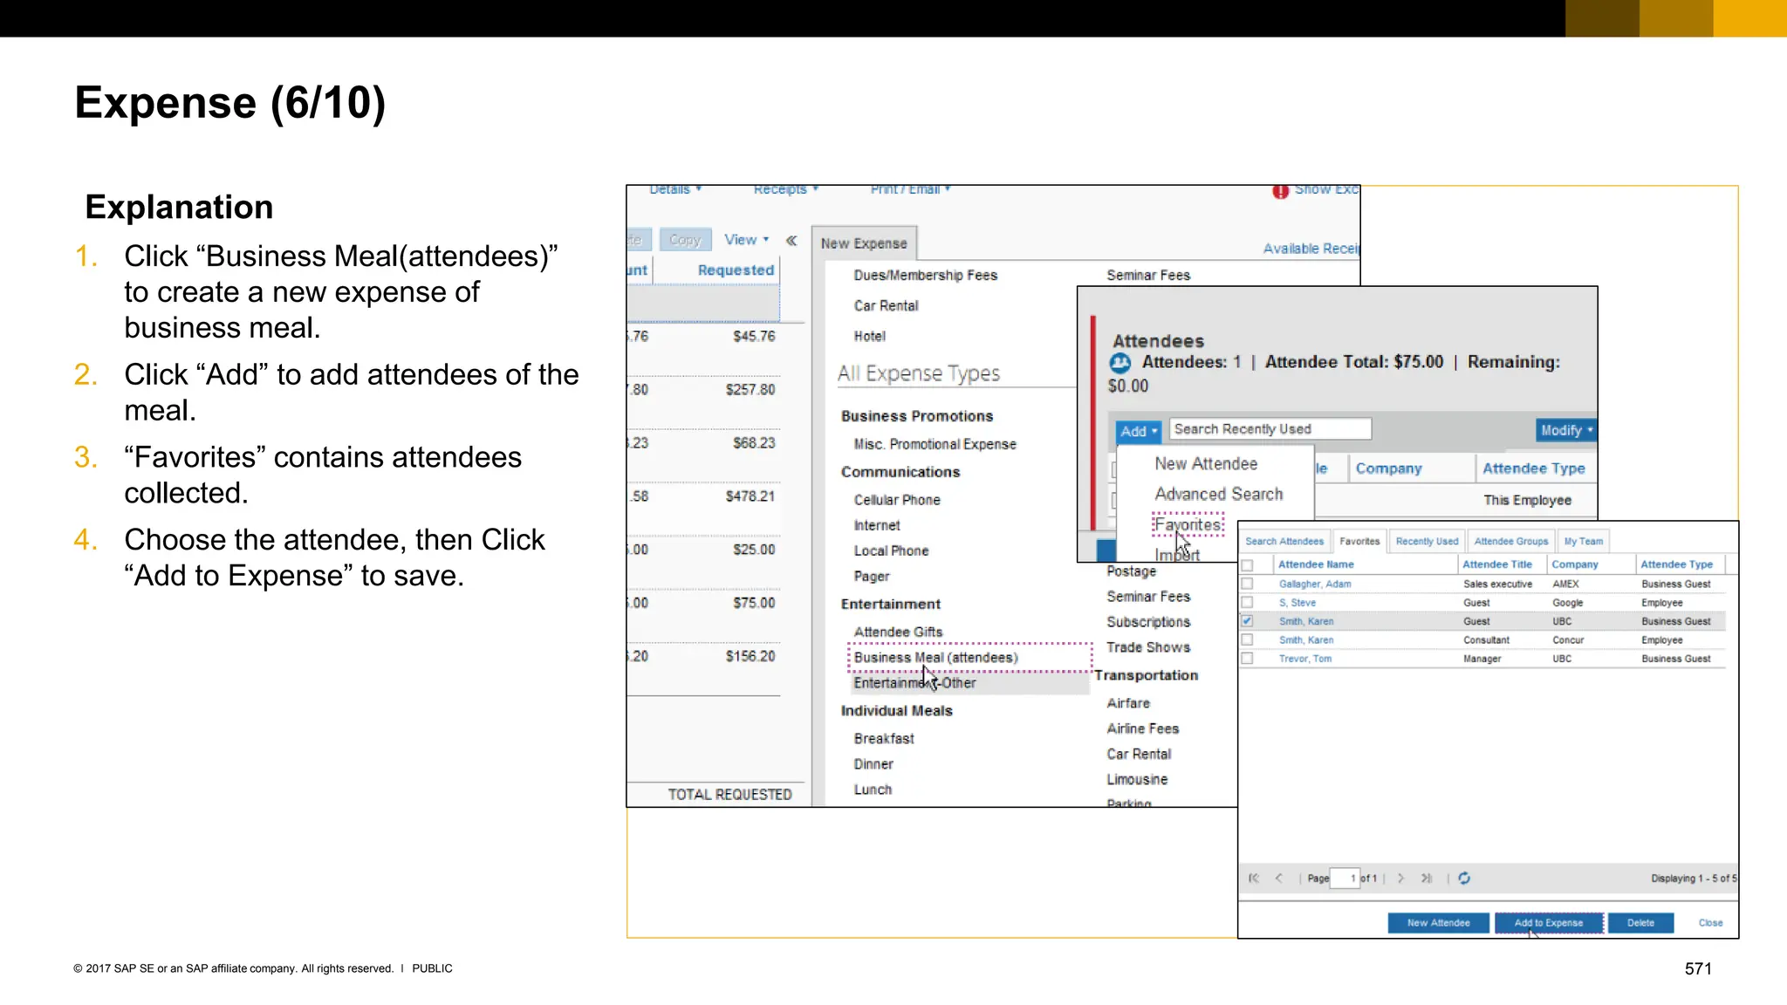Viewport: 1787px width, 1005px height.
Task: Open the My Team tab
Action: (1583, 541)
